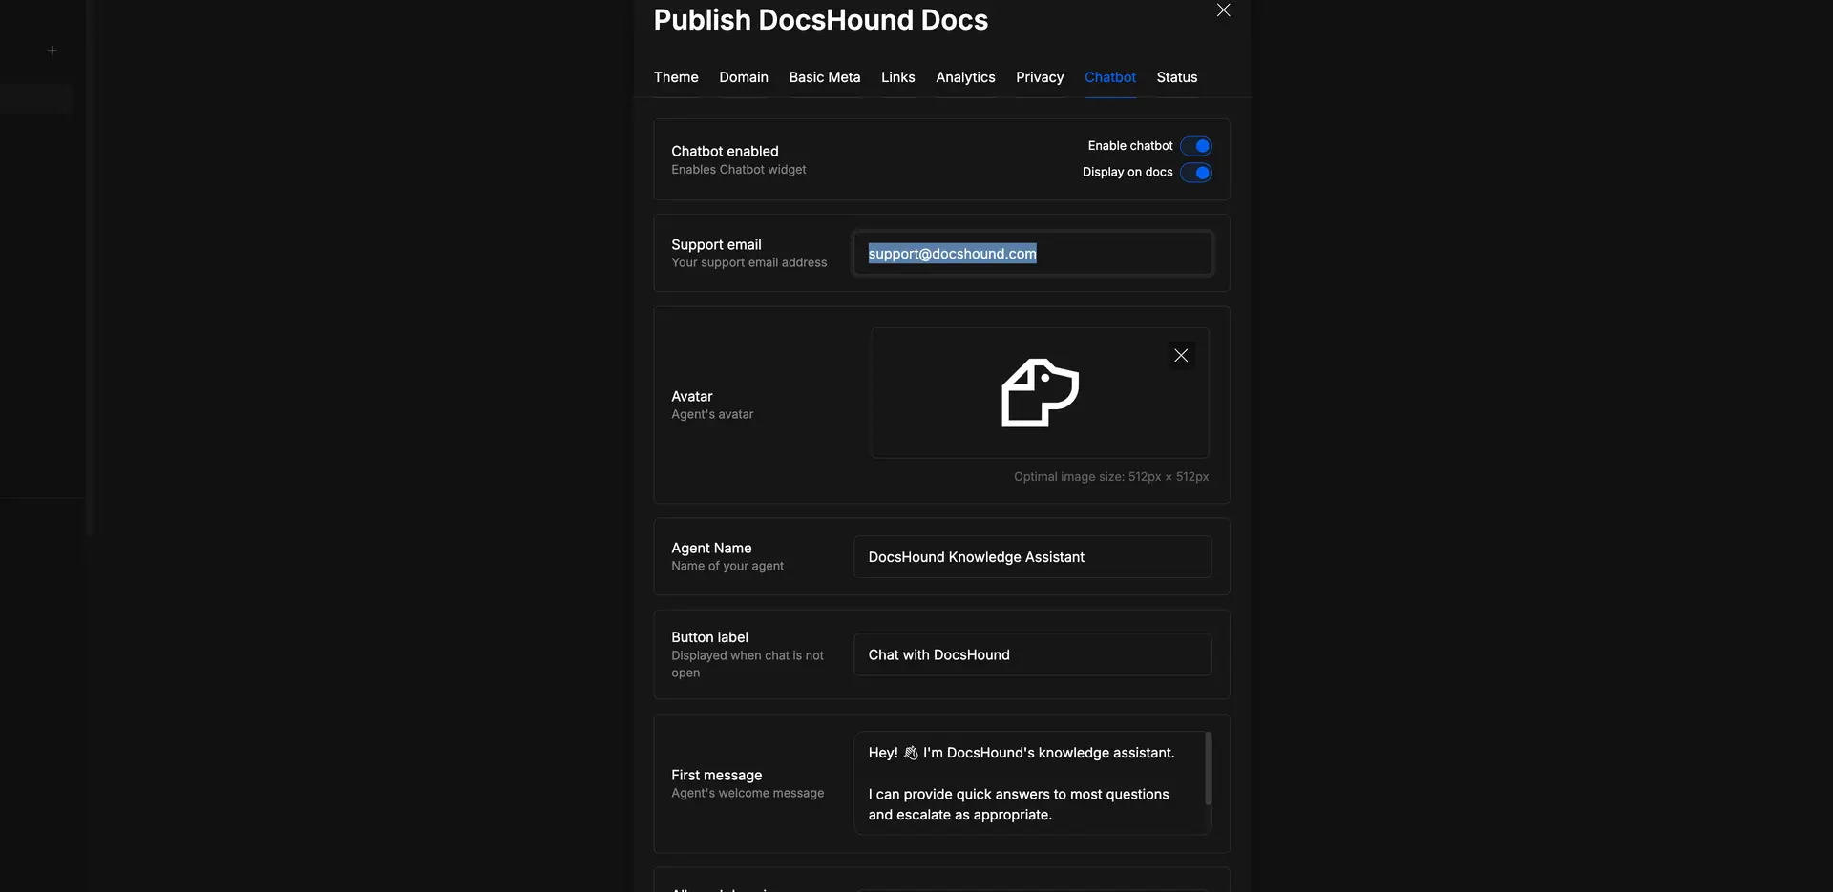
Task: Click the 'Publish DocsHound Docs' title
Action: [821, 20]
